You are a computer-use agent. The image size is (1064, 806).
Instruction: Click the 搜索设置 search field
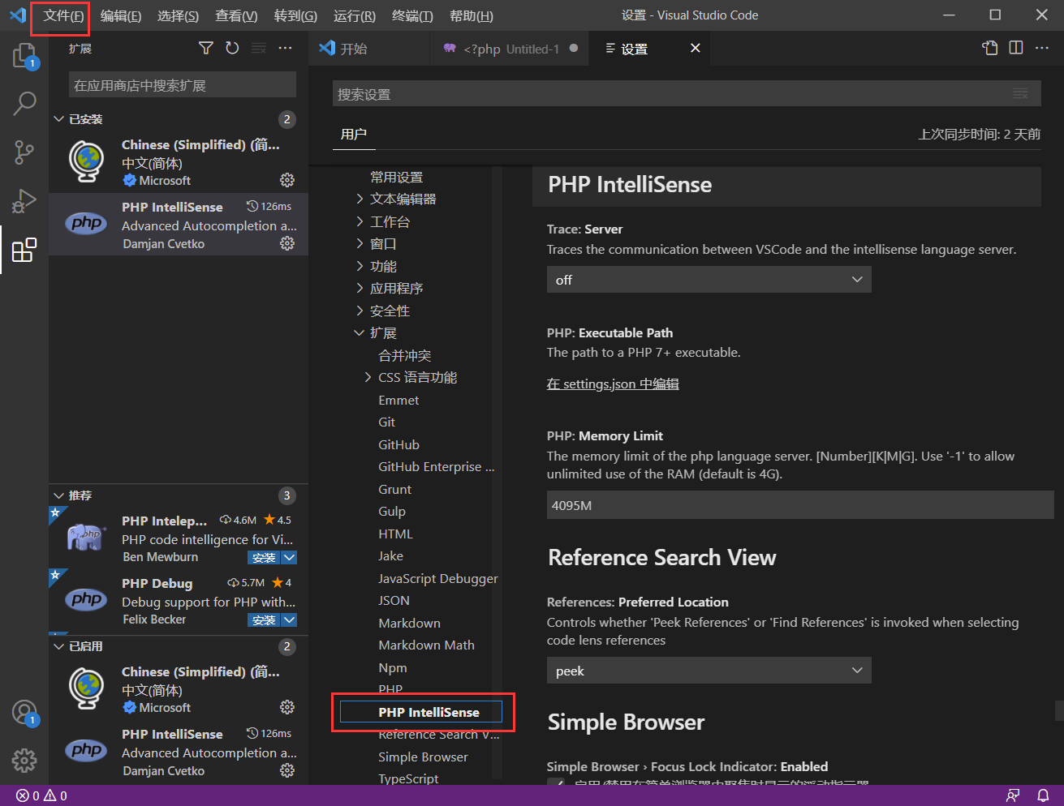[687, 94]
